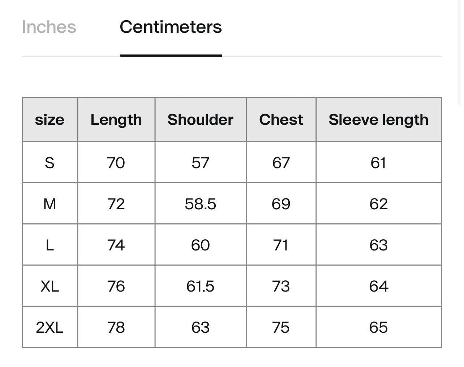Select the S size row label

click(50, 163)
